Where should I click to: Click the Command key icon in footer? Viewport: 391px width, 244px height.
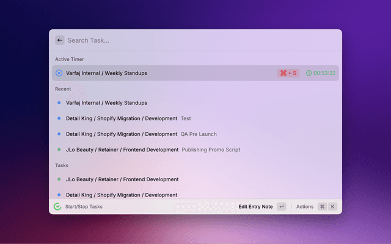(322, 207)
